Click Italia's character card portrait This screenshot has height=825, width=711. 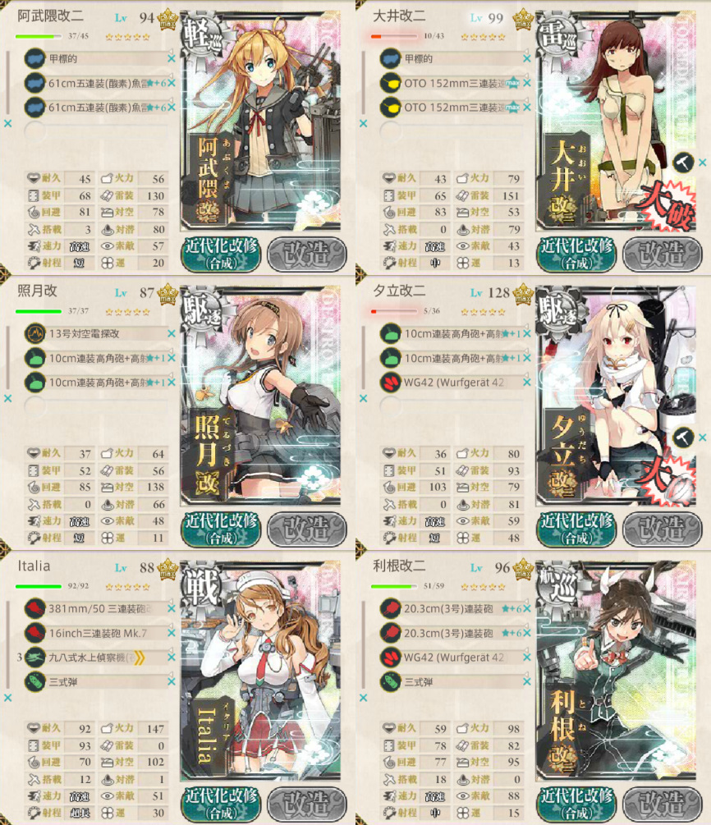[260, 671]
